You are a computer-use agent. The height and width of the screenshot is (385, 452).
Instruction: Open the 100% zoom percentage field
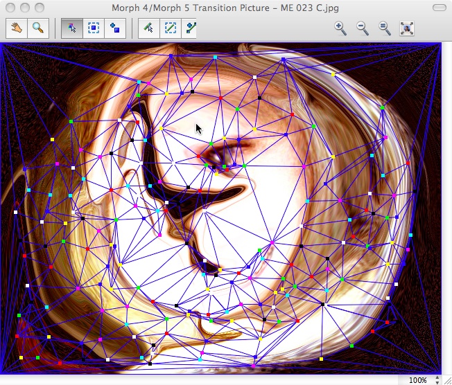coord(418,380)
